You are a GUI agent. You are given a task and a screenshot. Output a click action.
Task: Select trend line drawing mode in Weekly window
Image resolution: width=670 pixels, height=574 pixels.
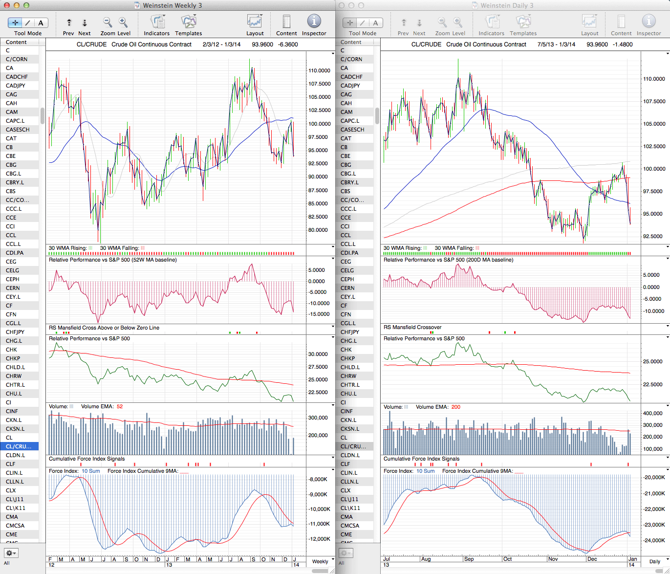[28, 23]
